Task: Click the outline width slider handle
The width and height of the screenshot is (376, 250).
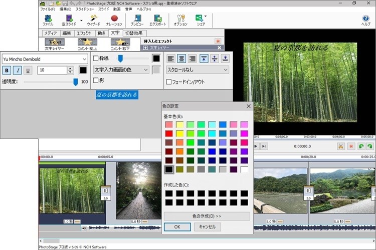Action: (x=120, y=58)
